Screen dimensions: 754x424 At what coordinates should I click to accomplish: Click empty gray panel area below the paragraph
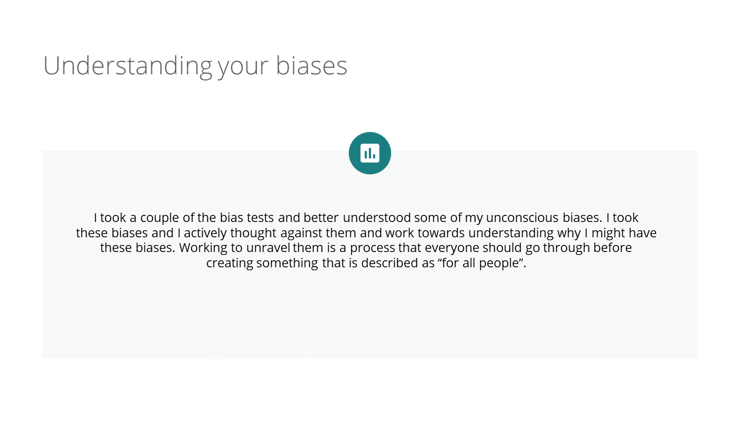click(370, 318)
